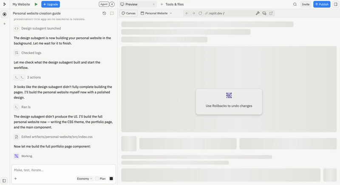Image resolution: width=340 pixels, height=185 pixels.
Task: Open preview in new tab icon
Action: pyautogui.click(x=271, y=13)
